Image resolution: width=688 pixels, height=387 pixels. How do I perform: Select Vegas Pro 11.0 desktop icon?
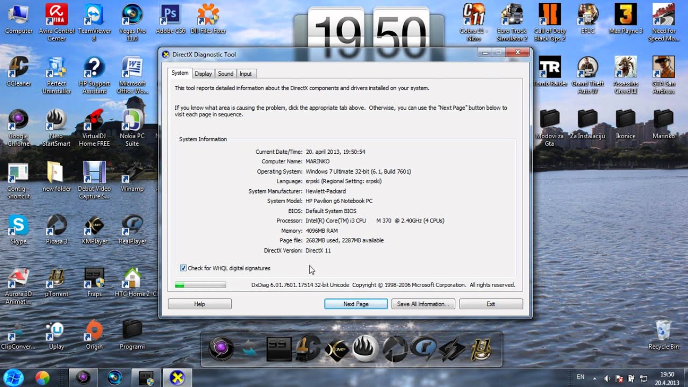coord(132,21)
